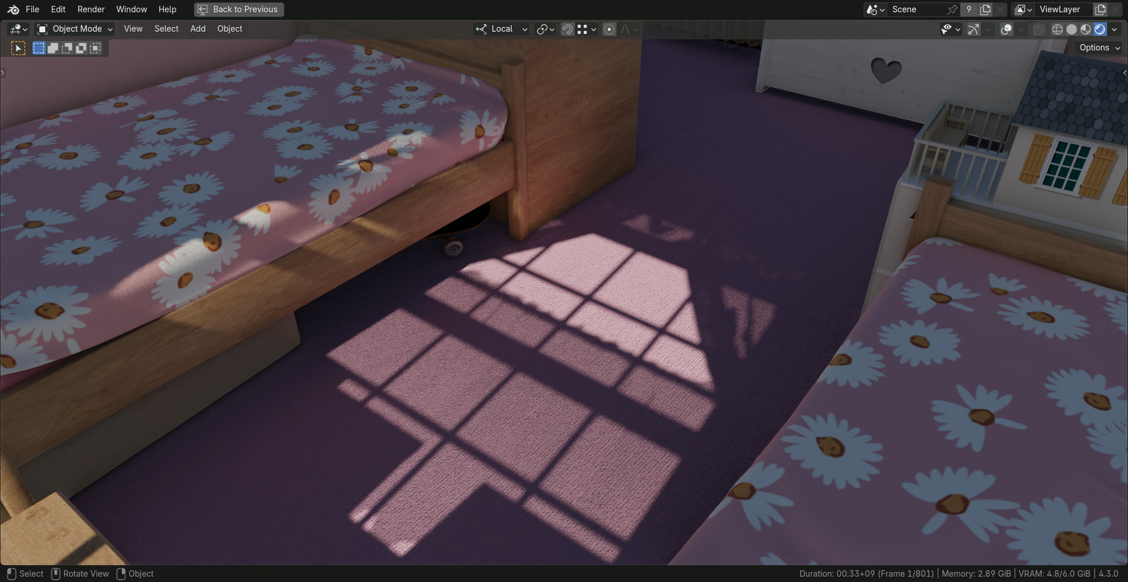Choose Set New Selection mode icon
This screenshot has height=582, width=1128.
[x=39, y=48]
